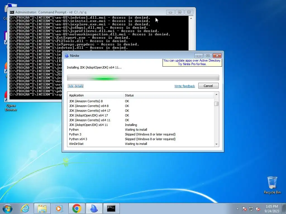This screenshot has height=214, width=286.
Task: Open Windows Media Player taskbar icon
Action: (x=59, y=208)
